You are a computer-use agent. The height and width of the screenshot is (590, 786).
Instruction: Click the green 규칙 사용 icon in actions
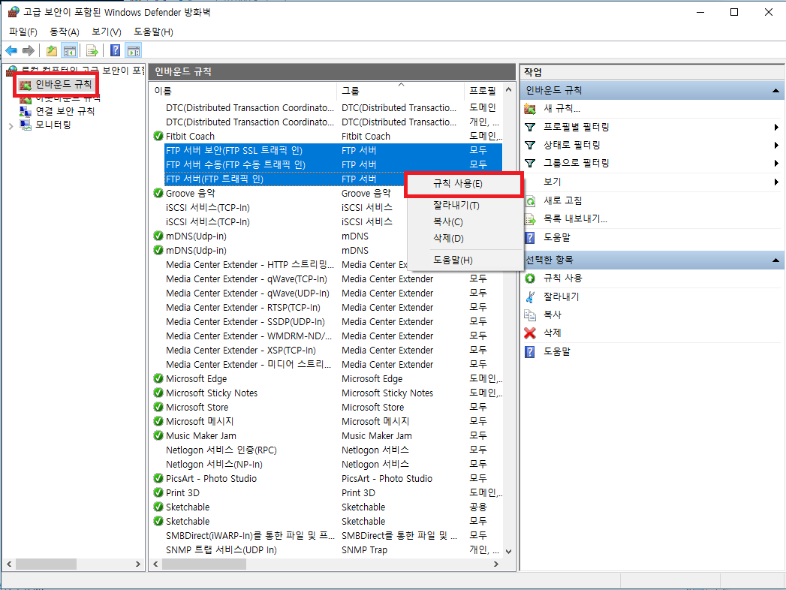tap(530, 278)
